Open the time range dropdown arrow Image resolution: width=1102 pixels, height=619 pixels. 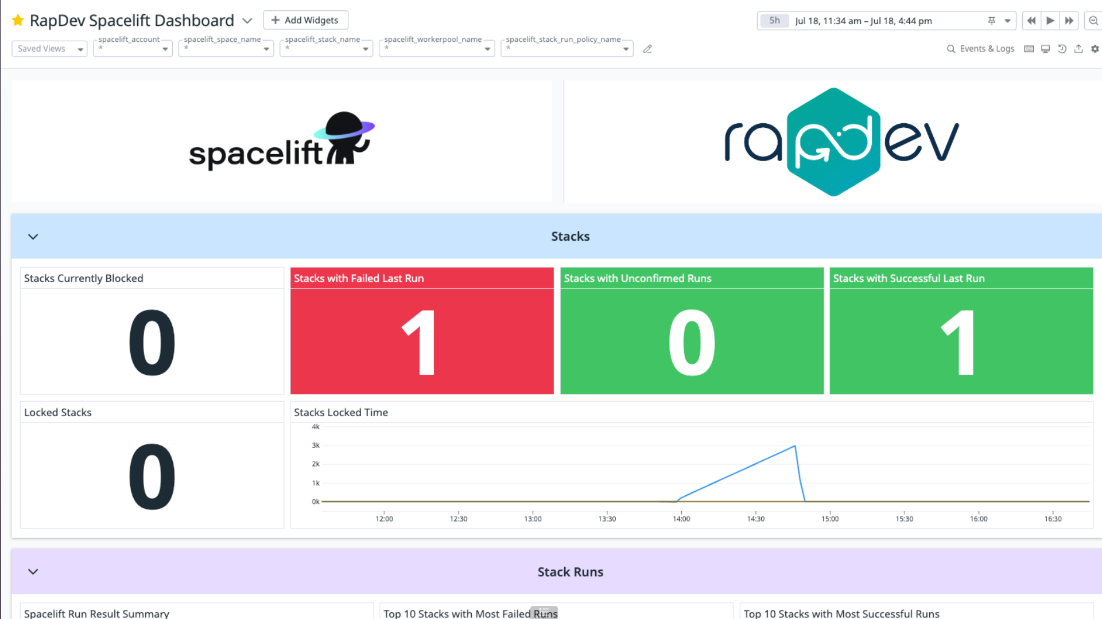pos(1007,21)
